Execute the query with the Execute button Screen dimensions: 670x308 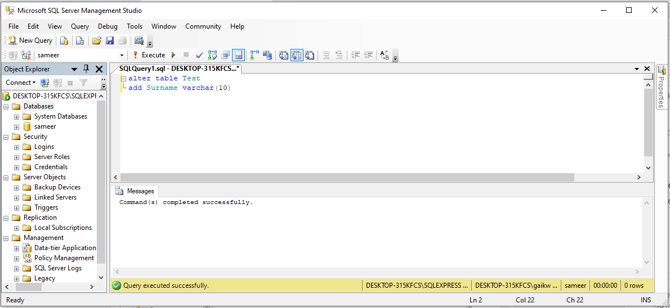(x=148, y=55)
